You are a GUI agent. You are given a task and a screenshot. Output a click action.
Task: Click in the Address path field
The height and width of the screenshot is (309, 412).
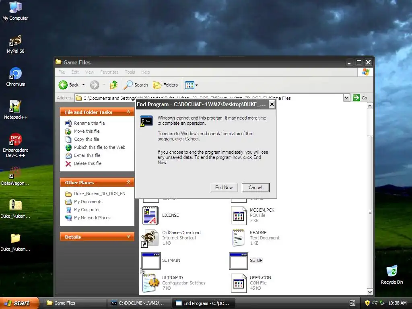209,98
